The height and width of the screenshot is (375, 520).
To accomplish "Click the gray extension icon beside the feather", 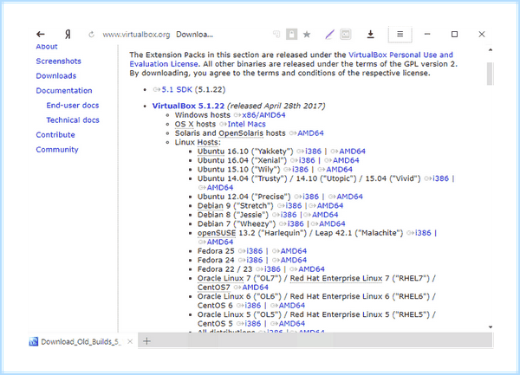I will point(346,34).
